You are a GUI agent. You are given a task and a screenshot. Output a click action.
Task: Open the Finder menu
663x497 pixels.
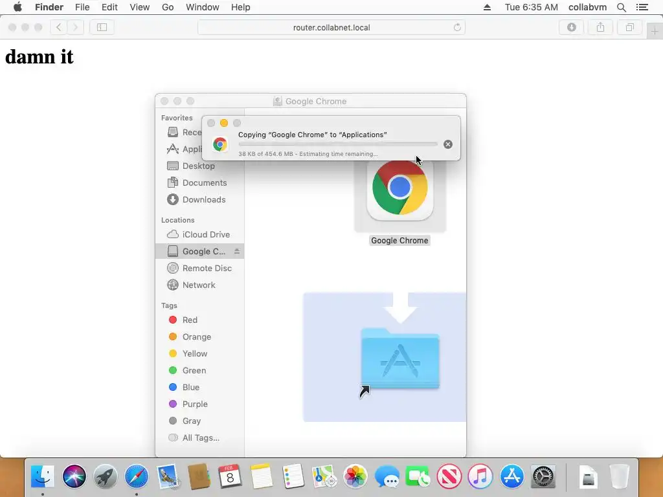pyautogui.click(x=49, y=7)
